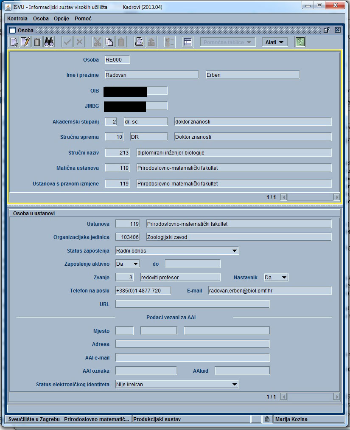Click the Telefon na poslu field
The height and width of the screenshot is (430, 350).
tap(143, 290)
